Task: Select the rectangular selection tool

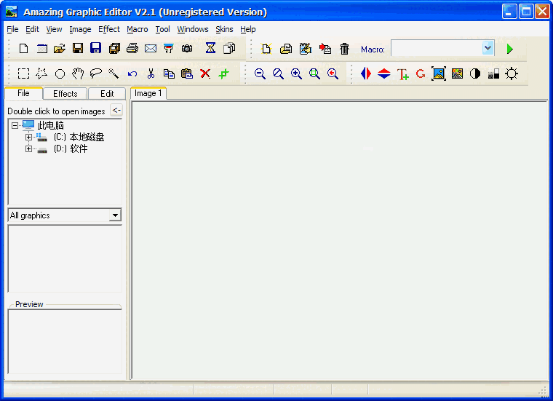Action: click(23, 74)
